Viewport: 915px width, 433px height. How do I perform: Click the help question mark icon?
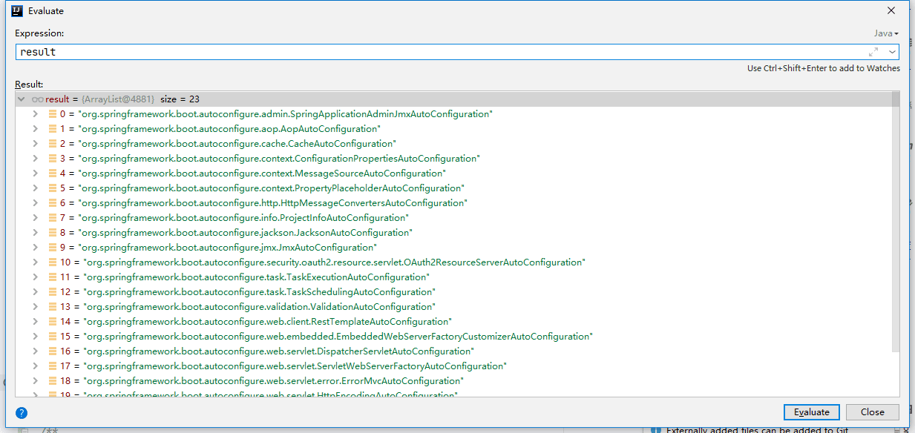pos(22,413)
